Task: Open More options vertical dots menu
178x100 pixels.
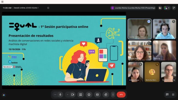Action: pyautogui.click(x=113, y=95)
